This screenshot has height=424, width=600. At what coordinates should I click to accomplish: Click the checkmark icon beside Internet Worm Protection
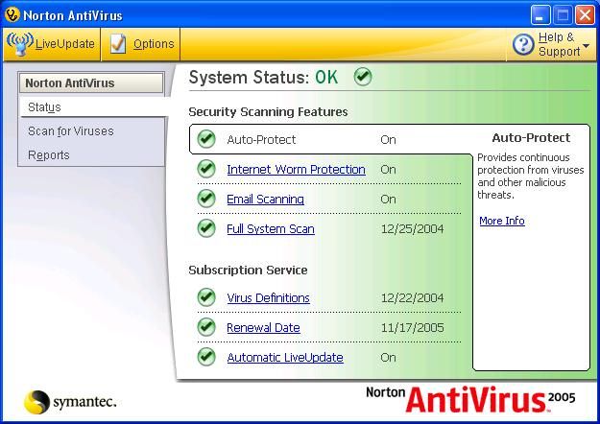click(206, 169)
